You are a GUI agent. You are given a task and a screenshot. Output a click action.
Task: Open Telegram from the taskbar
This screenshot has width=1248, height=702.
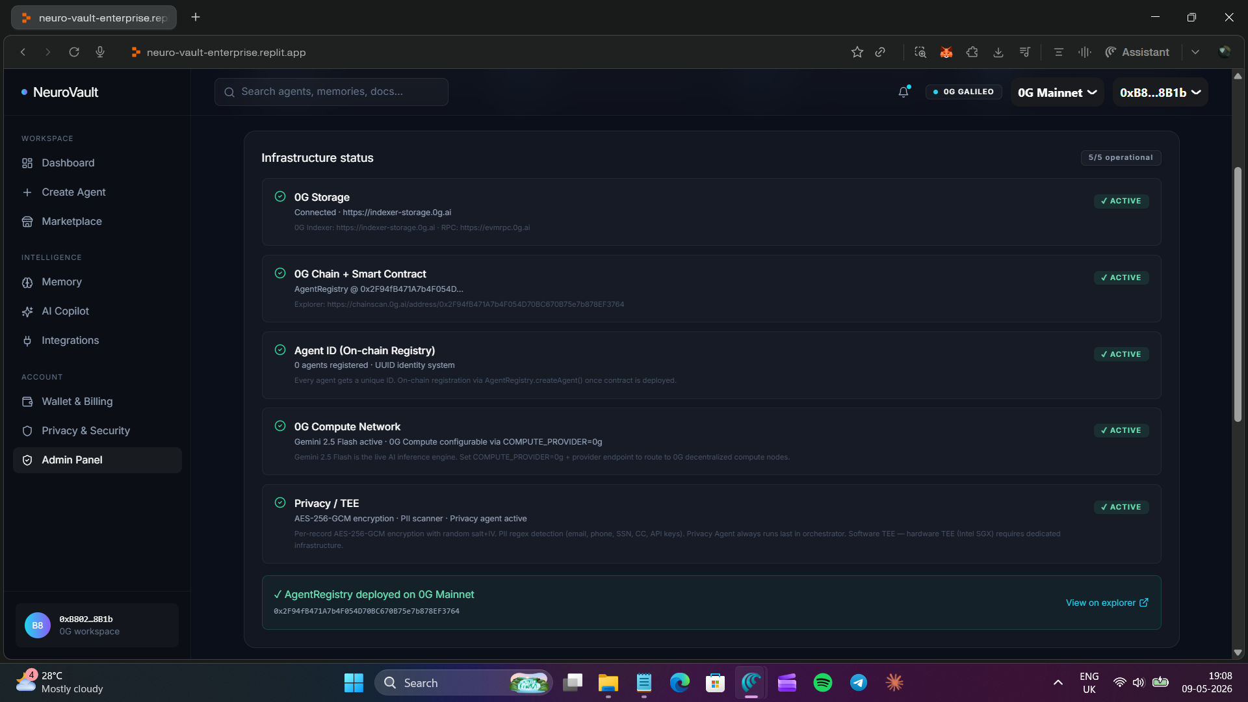pos(859,682)
